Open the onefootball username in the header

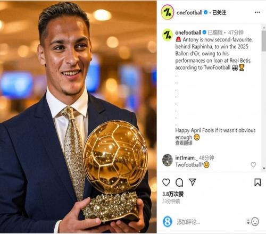pyautogui.click(x=189, y=13)
